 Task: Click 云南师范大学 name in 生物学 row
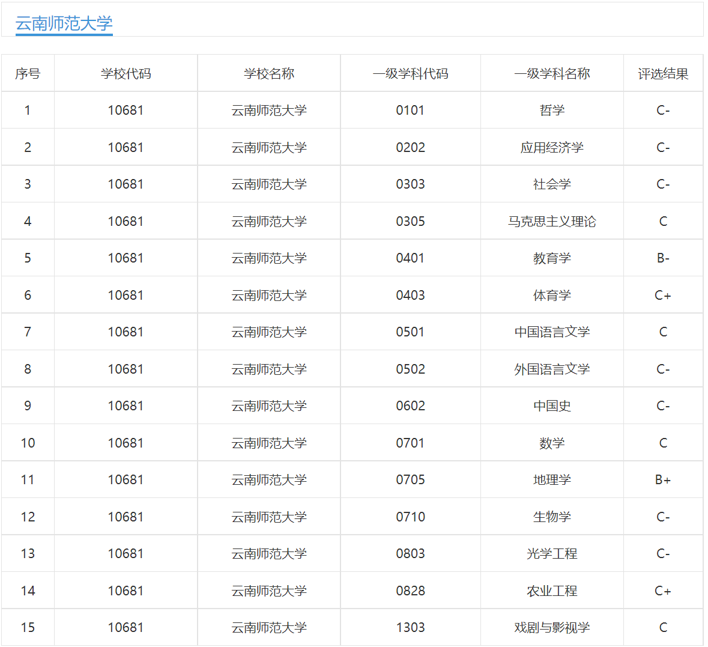268,517
